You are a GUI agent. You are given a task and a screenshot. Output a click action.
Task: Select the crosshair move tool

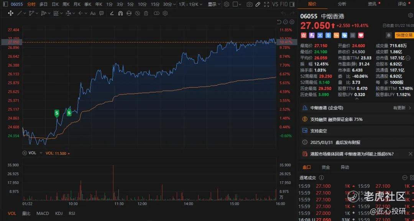tap(11, 13)
